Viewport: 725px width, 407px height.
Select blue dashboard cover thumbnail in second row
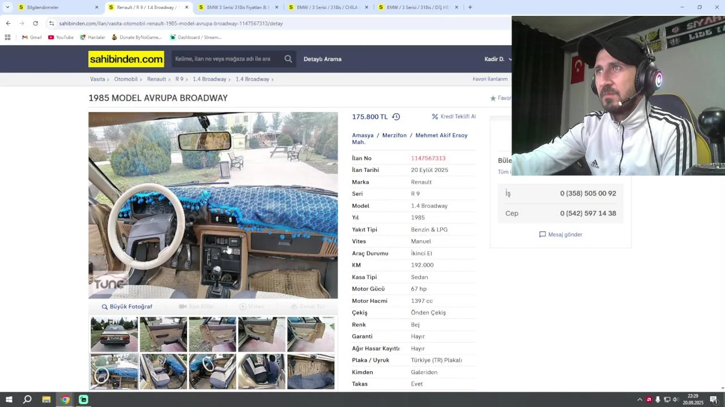click(x=114, y=371)
